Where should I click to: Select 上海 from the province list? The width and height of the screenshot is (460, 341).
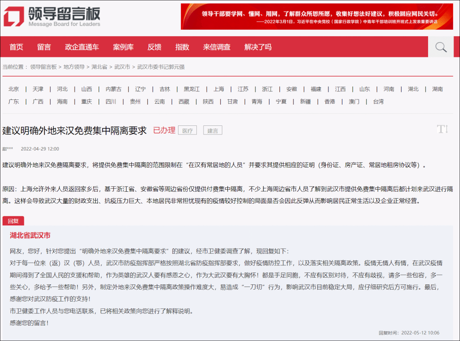(218, 89)
